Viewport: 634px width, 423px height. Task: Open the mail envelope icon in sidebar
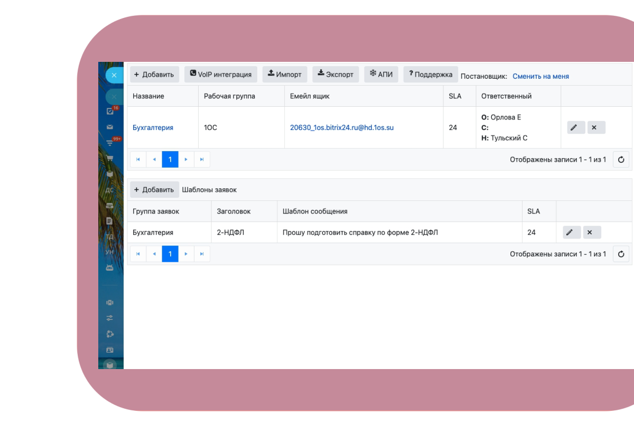click(x=110, y=127)
